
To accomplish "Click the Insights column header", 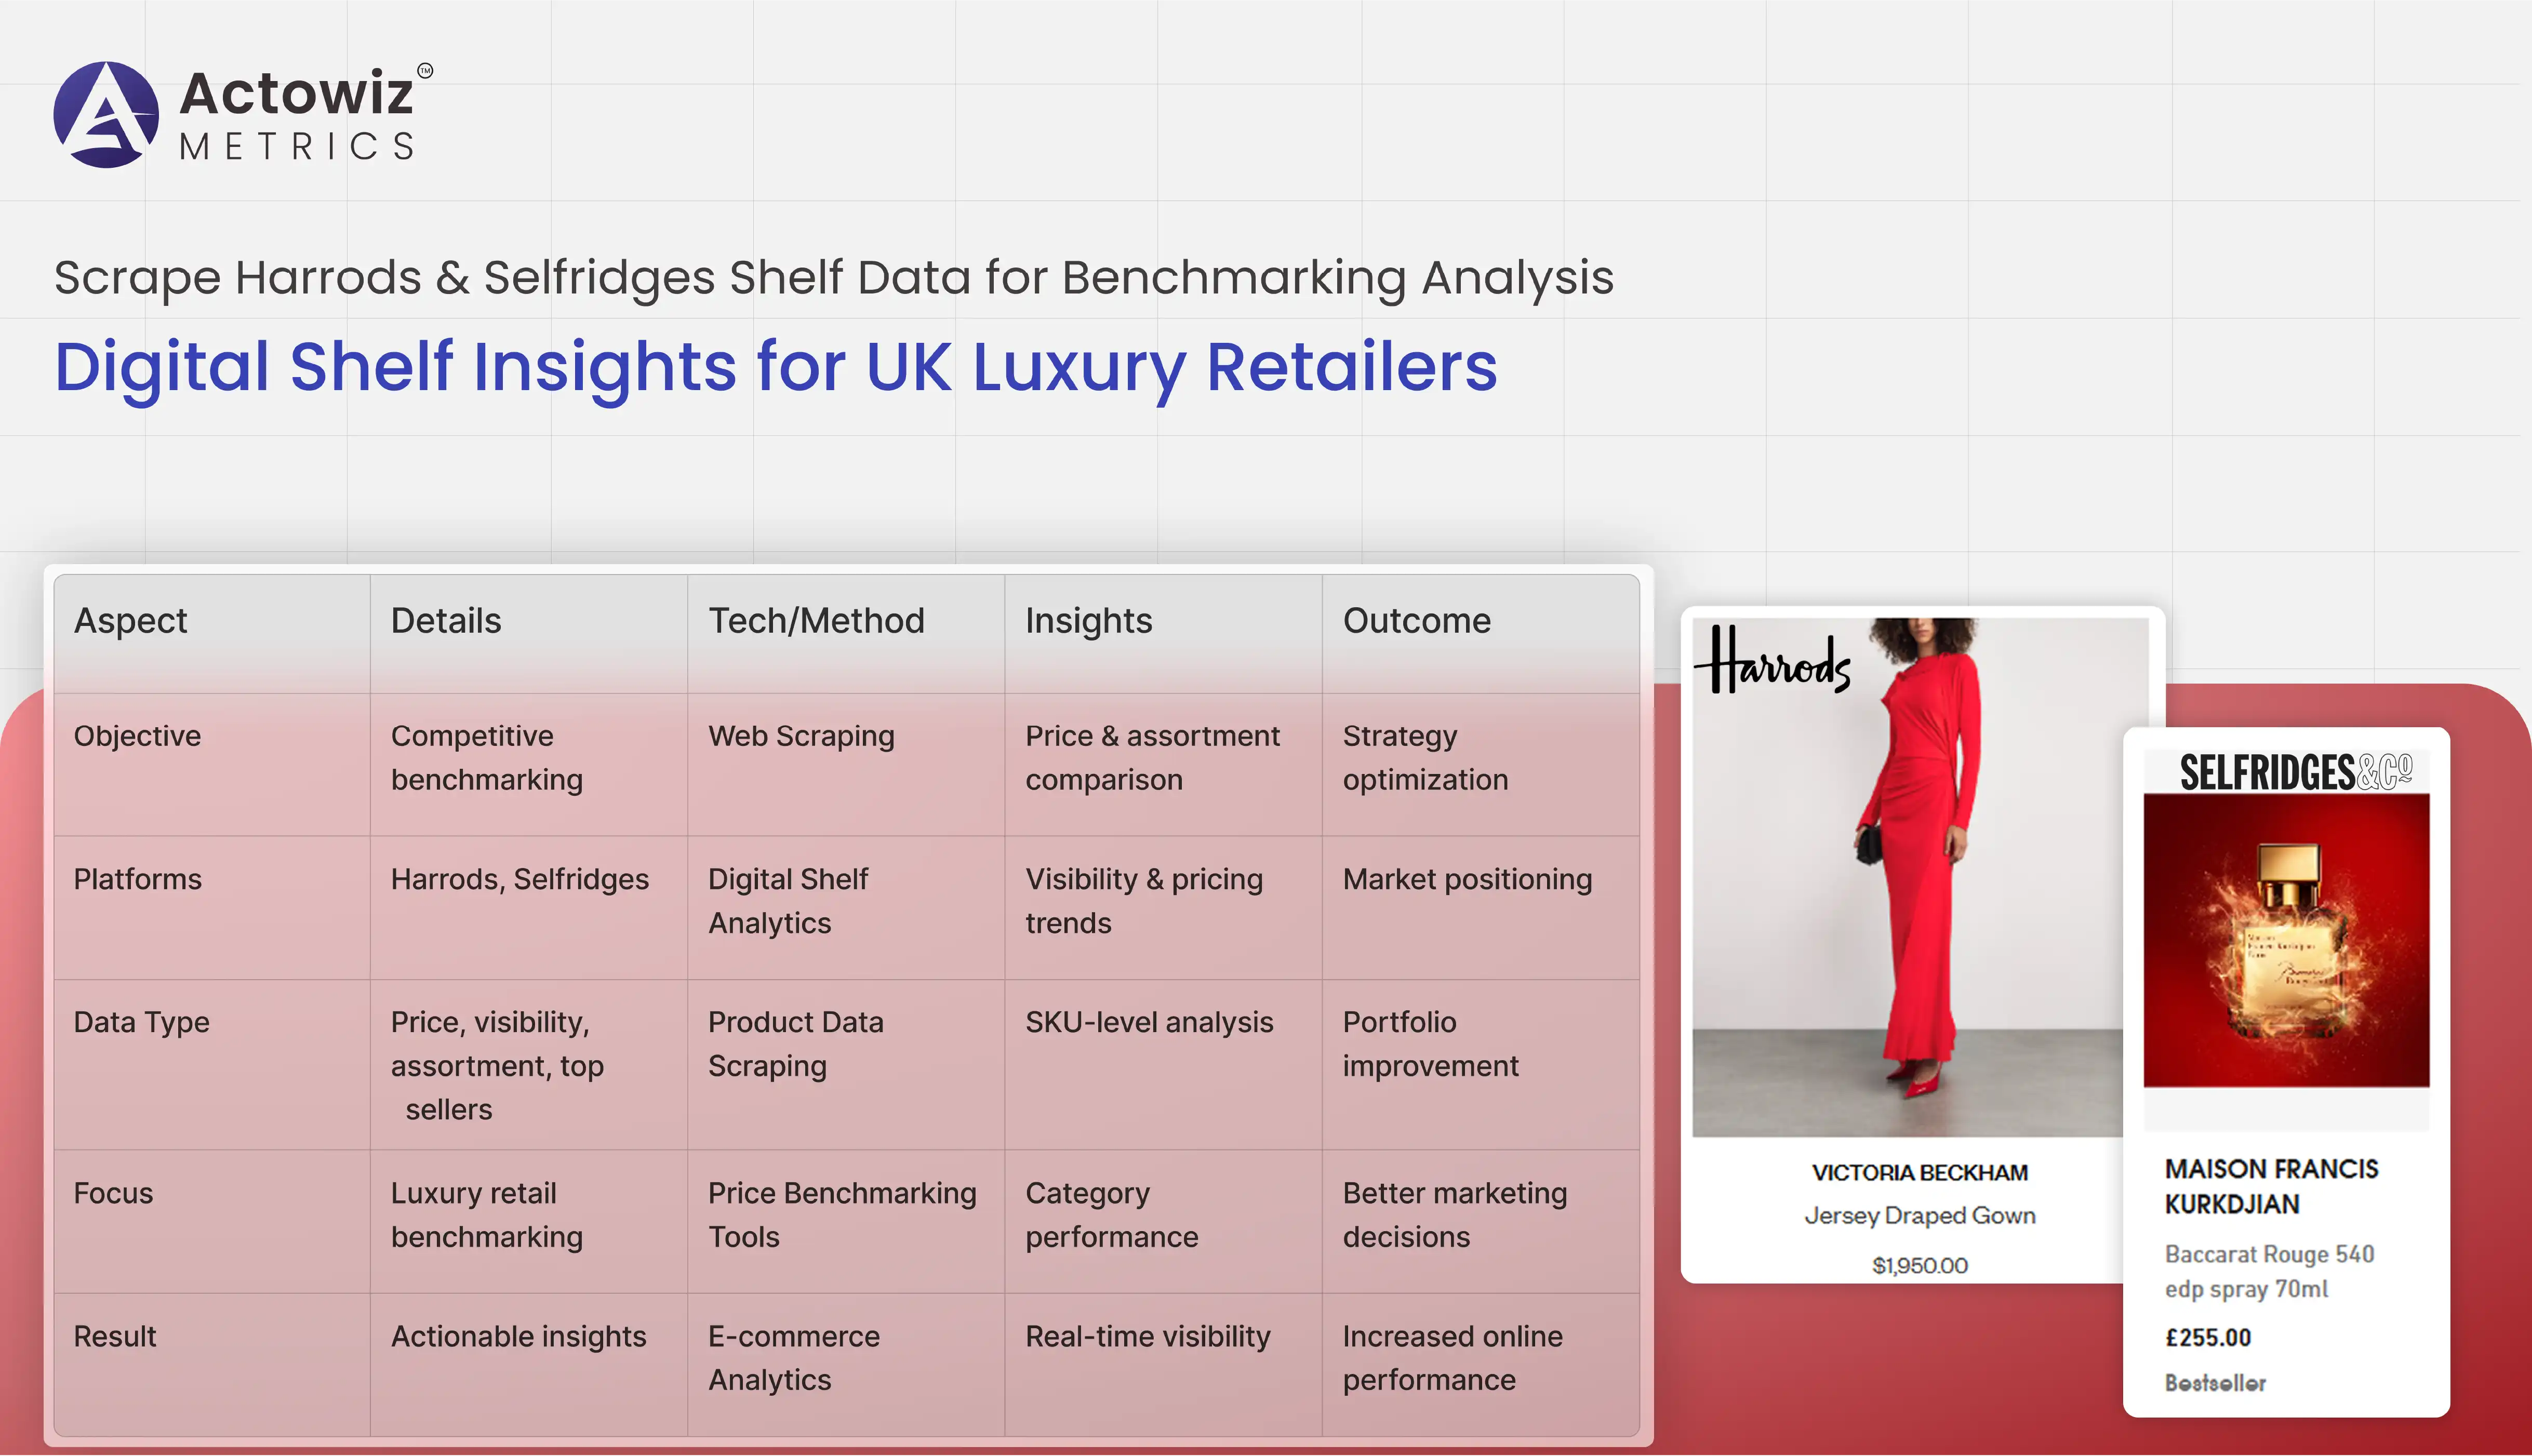I will point(1088,621).
